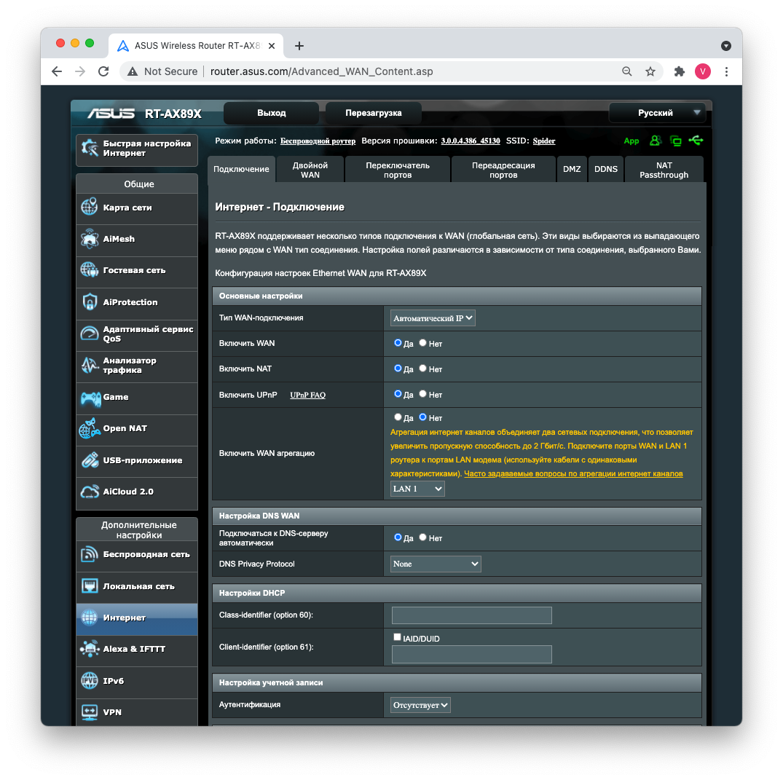The image size is (783, 780).
Task: Click the USB application (USB-приложение) icon
Action: pyautogui.click(x=90, y=460)
